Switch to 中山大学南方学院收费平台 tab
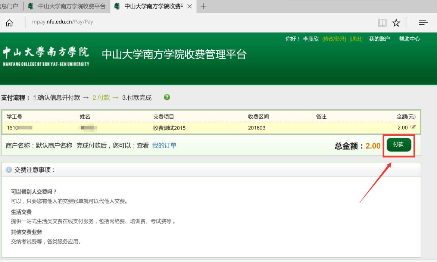Viewport: 437px width, 262px height. click(67, 6)
